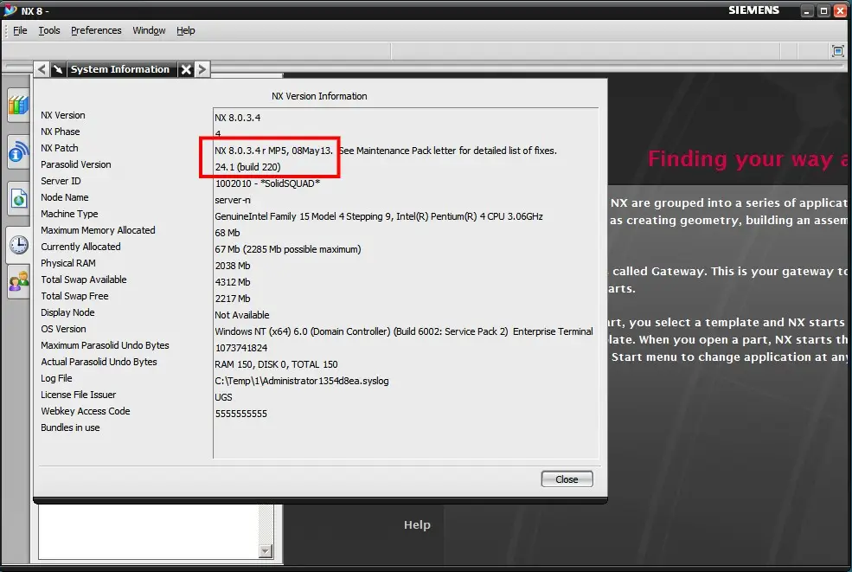Viewport: 852px width, 572px height.
Task: Click the NX Phase label
Action: click(x=61, y=132)
